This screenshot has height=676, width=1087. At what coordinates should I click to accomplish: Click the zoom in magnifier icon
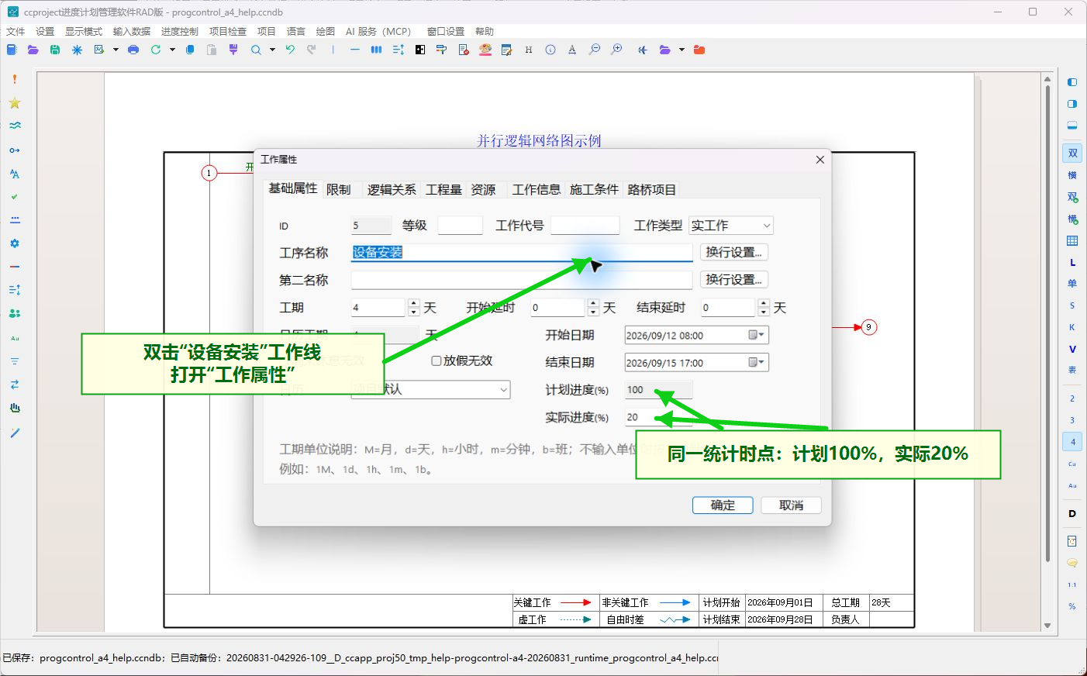[616, 50]
